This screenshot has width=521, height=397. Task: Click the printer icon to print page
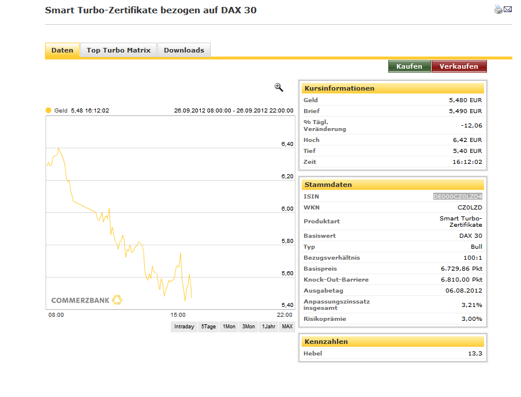coord(498,9)
